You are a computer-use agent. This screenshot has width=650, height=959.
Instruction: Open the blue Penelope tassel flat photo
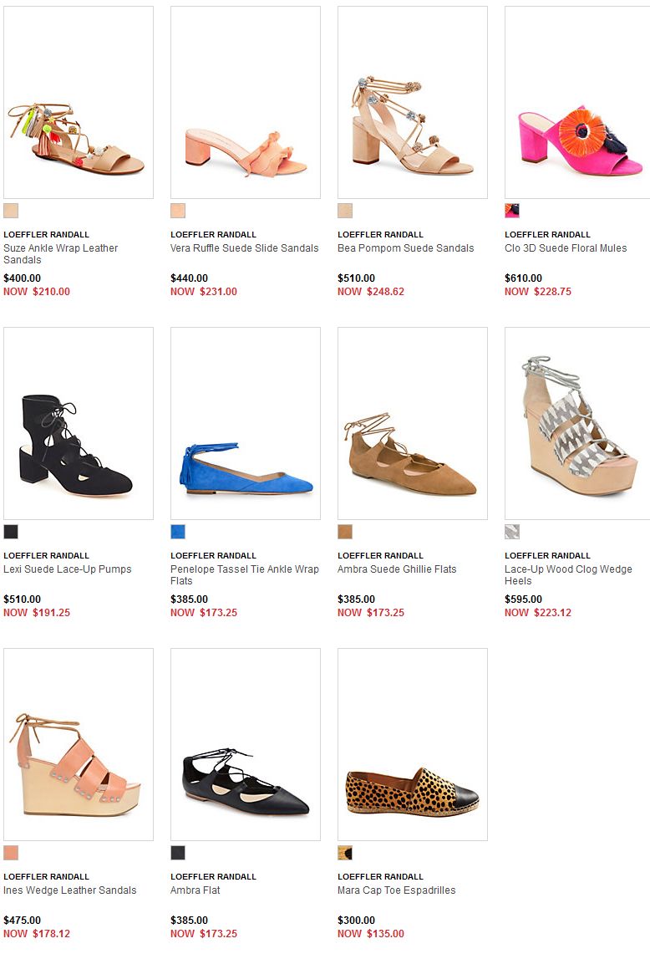click(x=246, y=423)
